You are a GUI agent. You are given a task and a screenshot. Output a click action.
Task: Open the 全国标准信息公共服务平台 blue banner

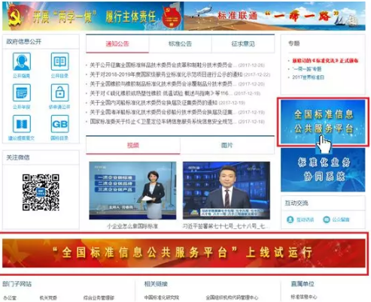click(x=323, y=122)
